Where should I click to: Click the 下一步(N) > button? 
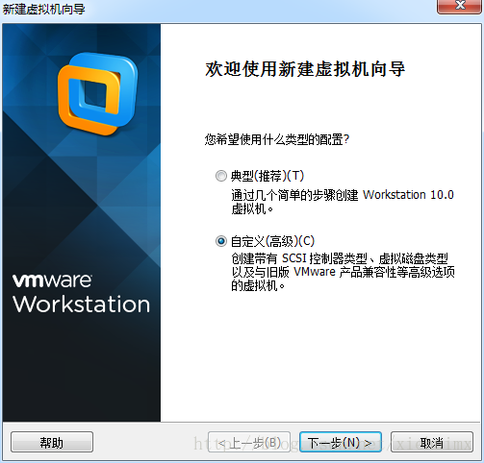click(x=341, y=442)
